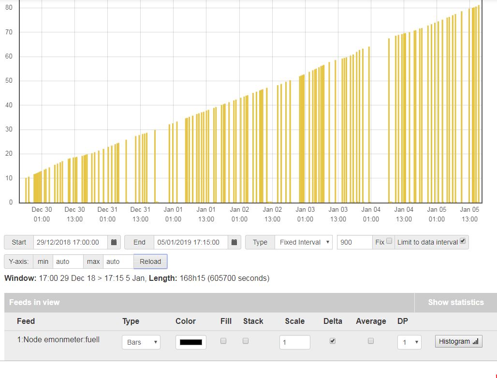Open the End date calendar picker icon
The width and height of the screenshot is (497, 378).
[x=234, y=242]
